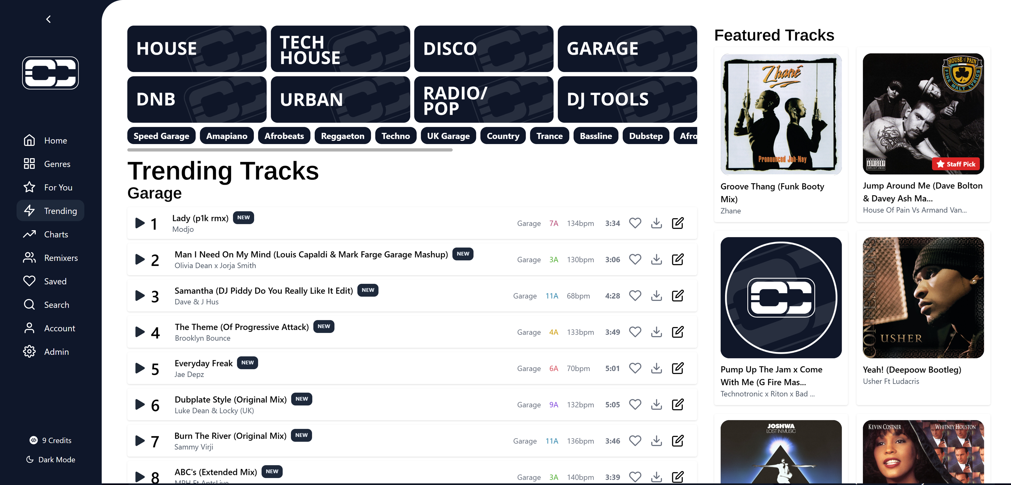Select the GARAGE genre button
1011x485 pixels.
coord(627,49)
